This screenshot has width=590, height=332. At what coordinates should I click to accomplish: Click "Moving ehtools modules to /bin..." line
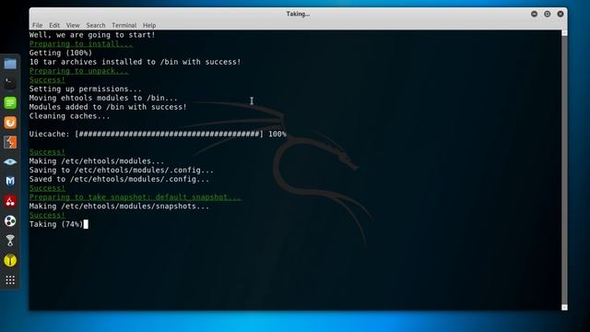pos(103,98)
